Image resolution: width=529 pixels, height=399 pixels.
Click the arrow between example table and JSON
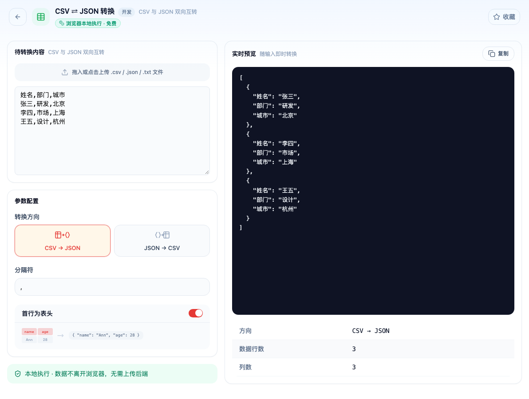(61, 335)
